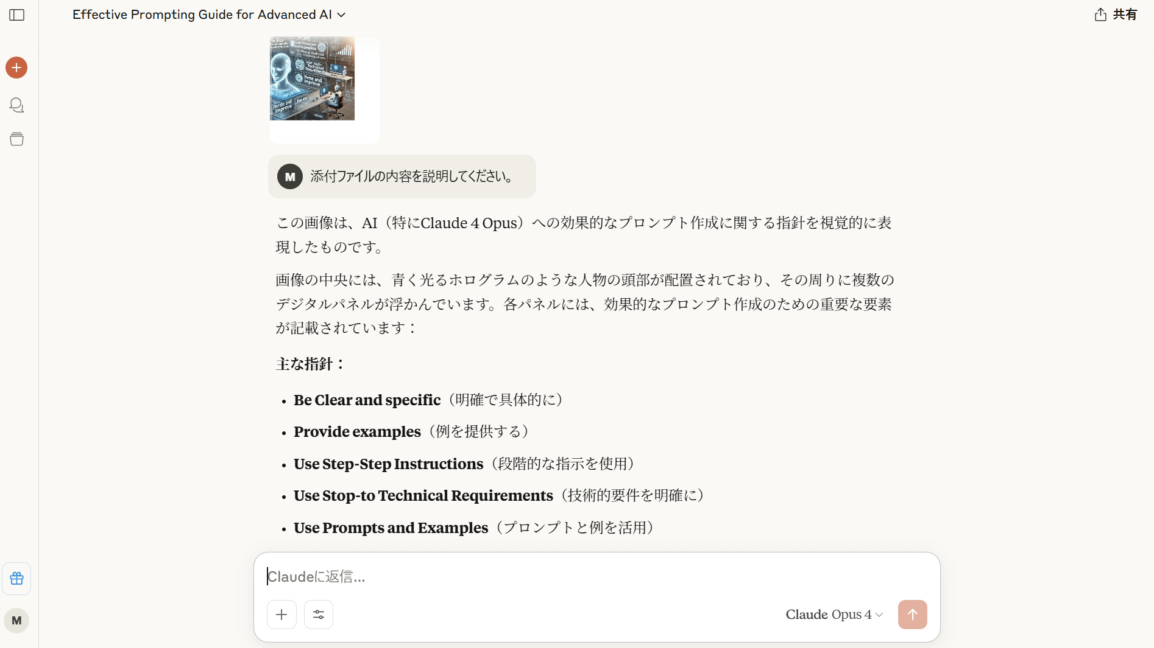The image size is (1154, 648).
Task: Click the Effective Prompting Guide title
Action: point(202,15)
